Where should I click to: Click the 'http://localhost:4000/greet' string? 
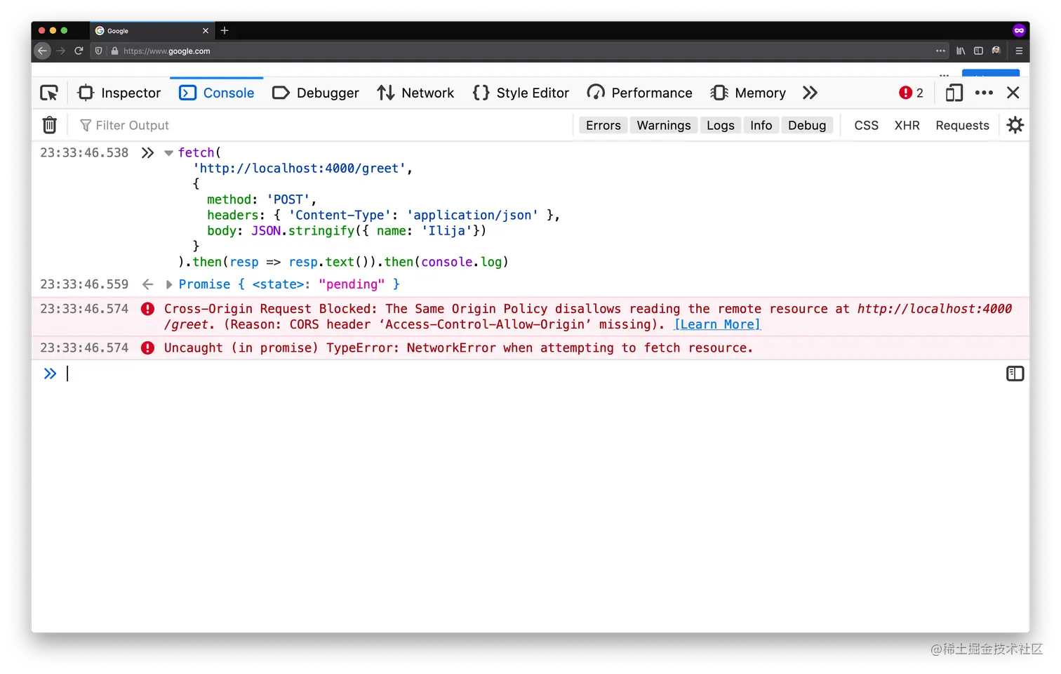300,168
